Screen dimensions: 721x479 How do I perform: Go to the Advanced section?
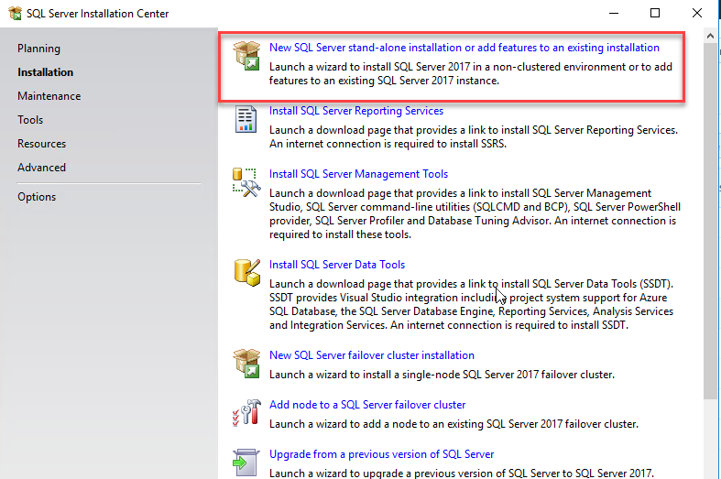[42, 168]
